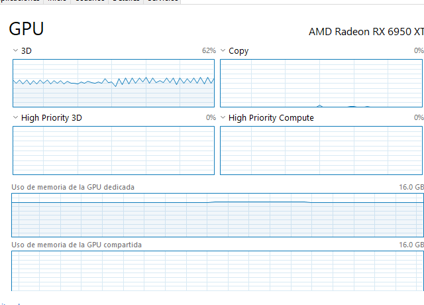Click the shared GPU memory usage graph
This screenshot has width=424, height=305.
[x=217, y=271]
